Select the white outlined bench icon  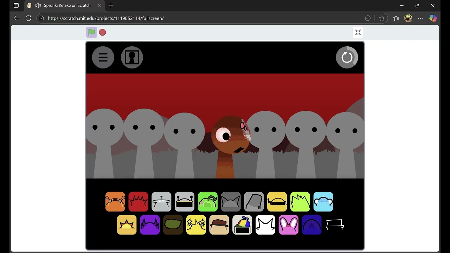coord(335,224)
